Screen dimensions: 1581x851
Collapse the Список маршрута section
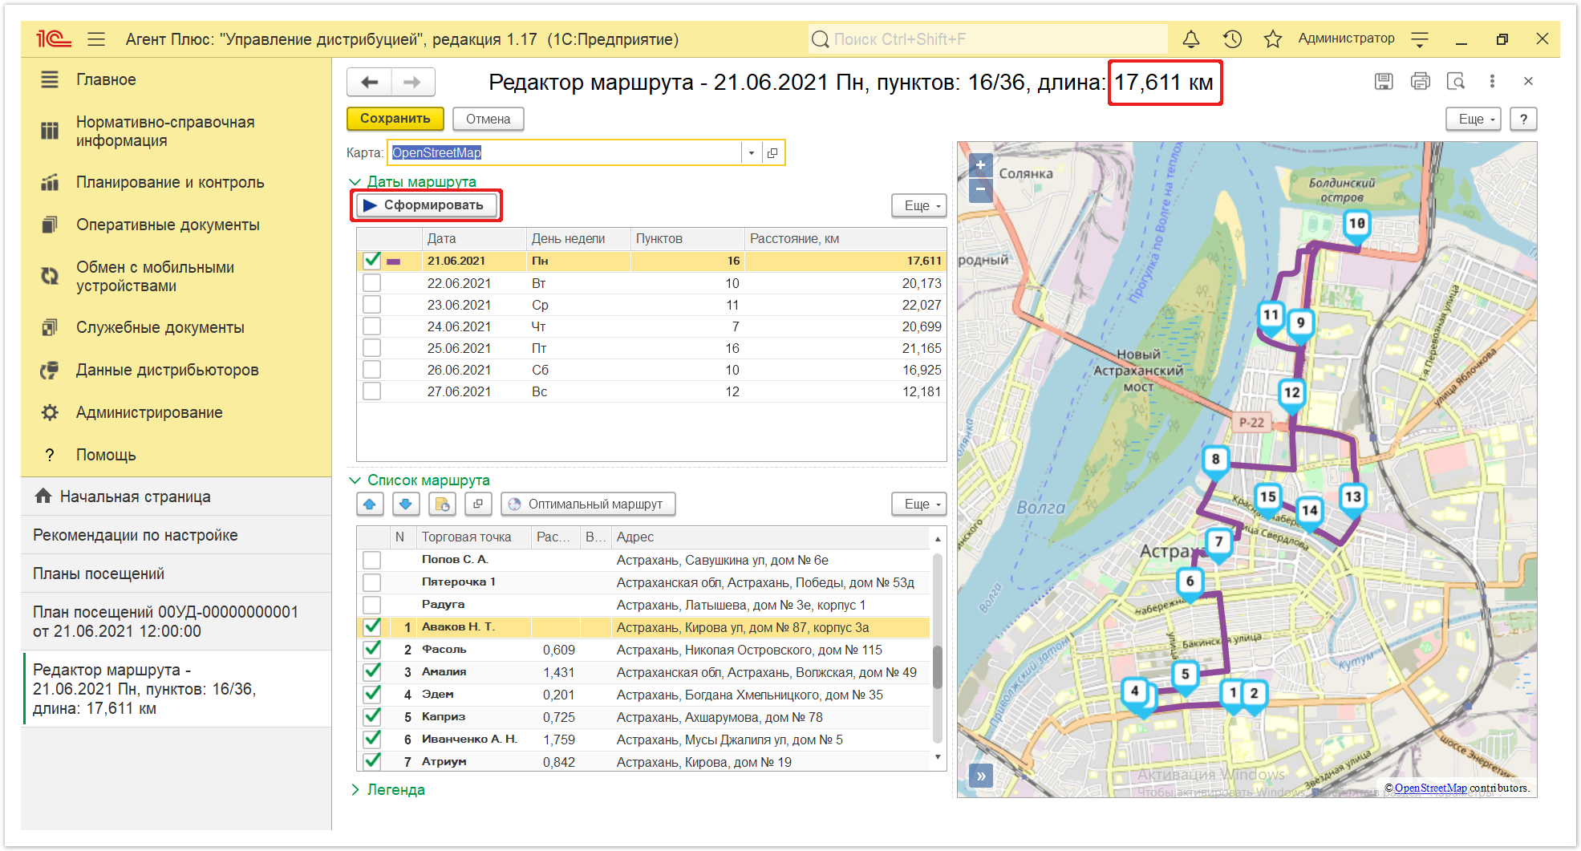pyautogui.click(x=355, y=480)
